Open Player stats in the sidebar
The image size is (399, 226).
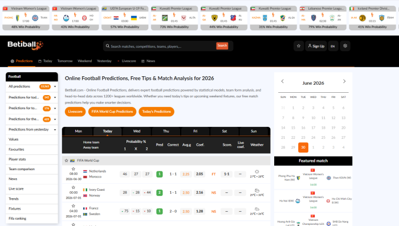(x=32, y=159)
